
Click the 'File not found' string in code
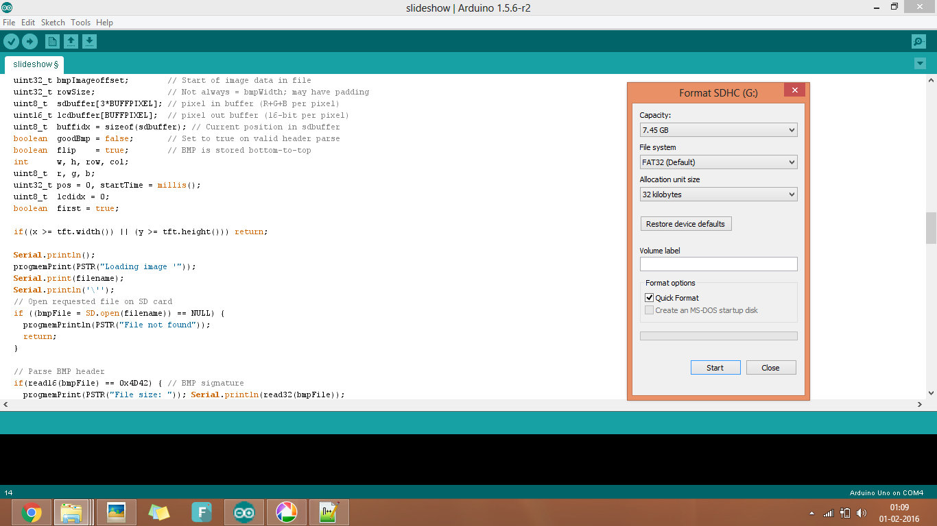point(158,325)
